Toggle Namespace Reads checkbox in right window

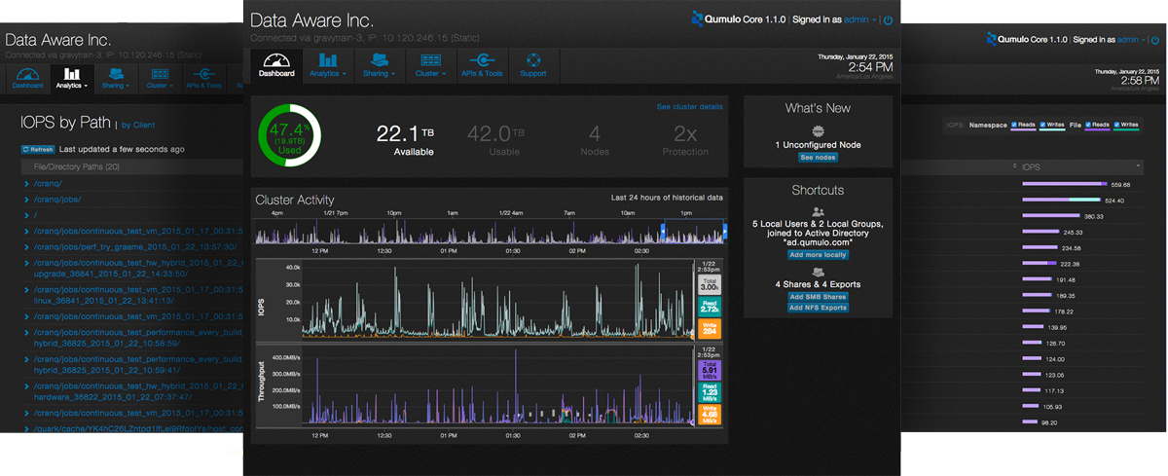pos(1014,125)
